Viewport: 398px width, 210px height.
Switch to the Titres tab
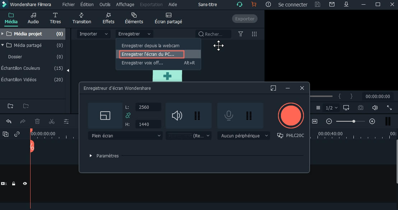(55, 18)
